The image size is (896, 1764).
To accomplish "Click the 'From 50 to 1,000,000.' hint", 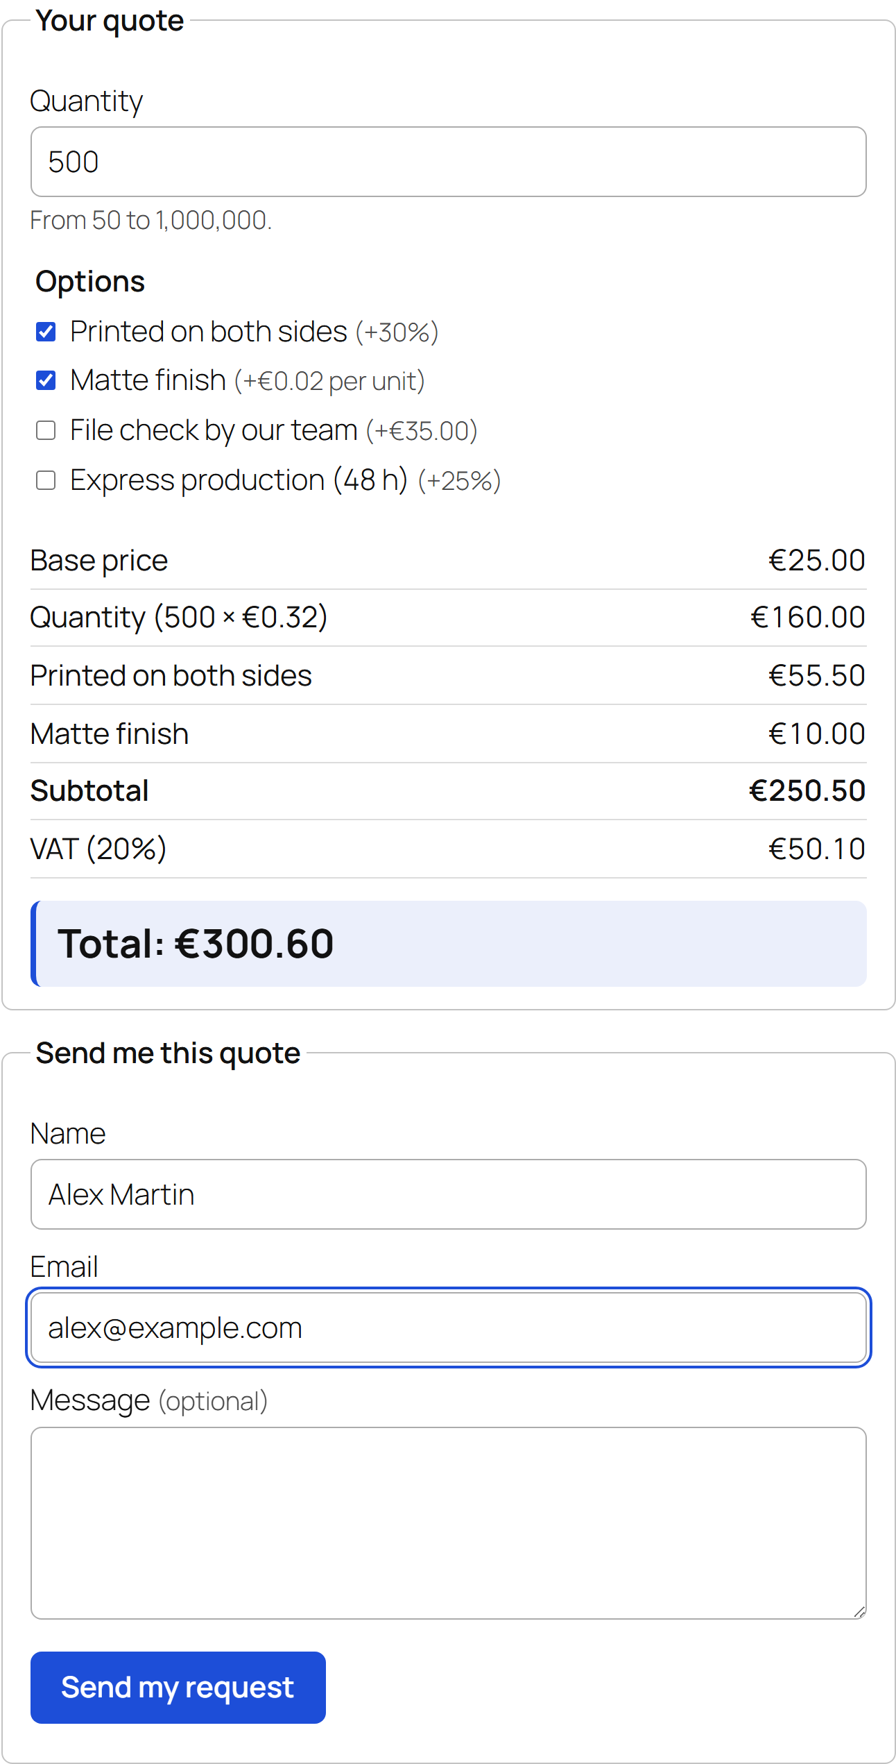I will coord(151,221).
